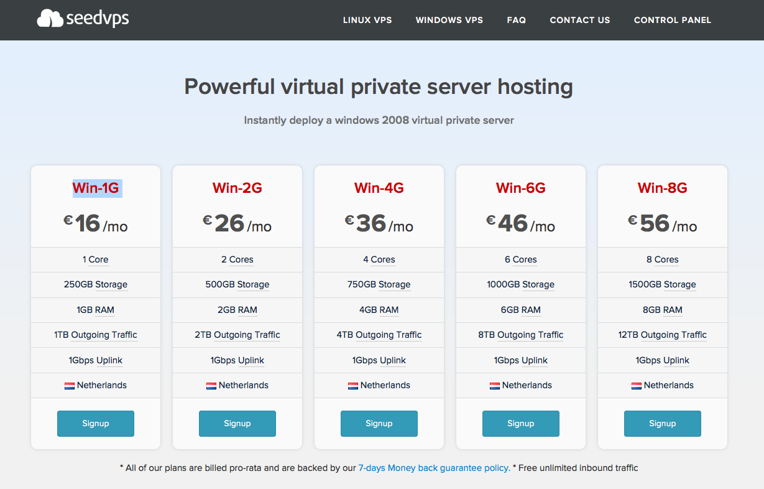The width and height of the screenshot is (764, 489).
Task: Click 1Gbps Uplink in the Win-4G card
Action: point(379,360)
